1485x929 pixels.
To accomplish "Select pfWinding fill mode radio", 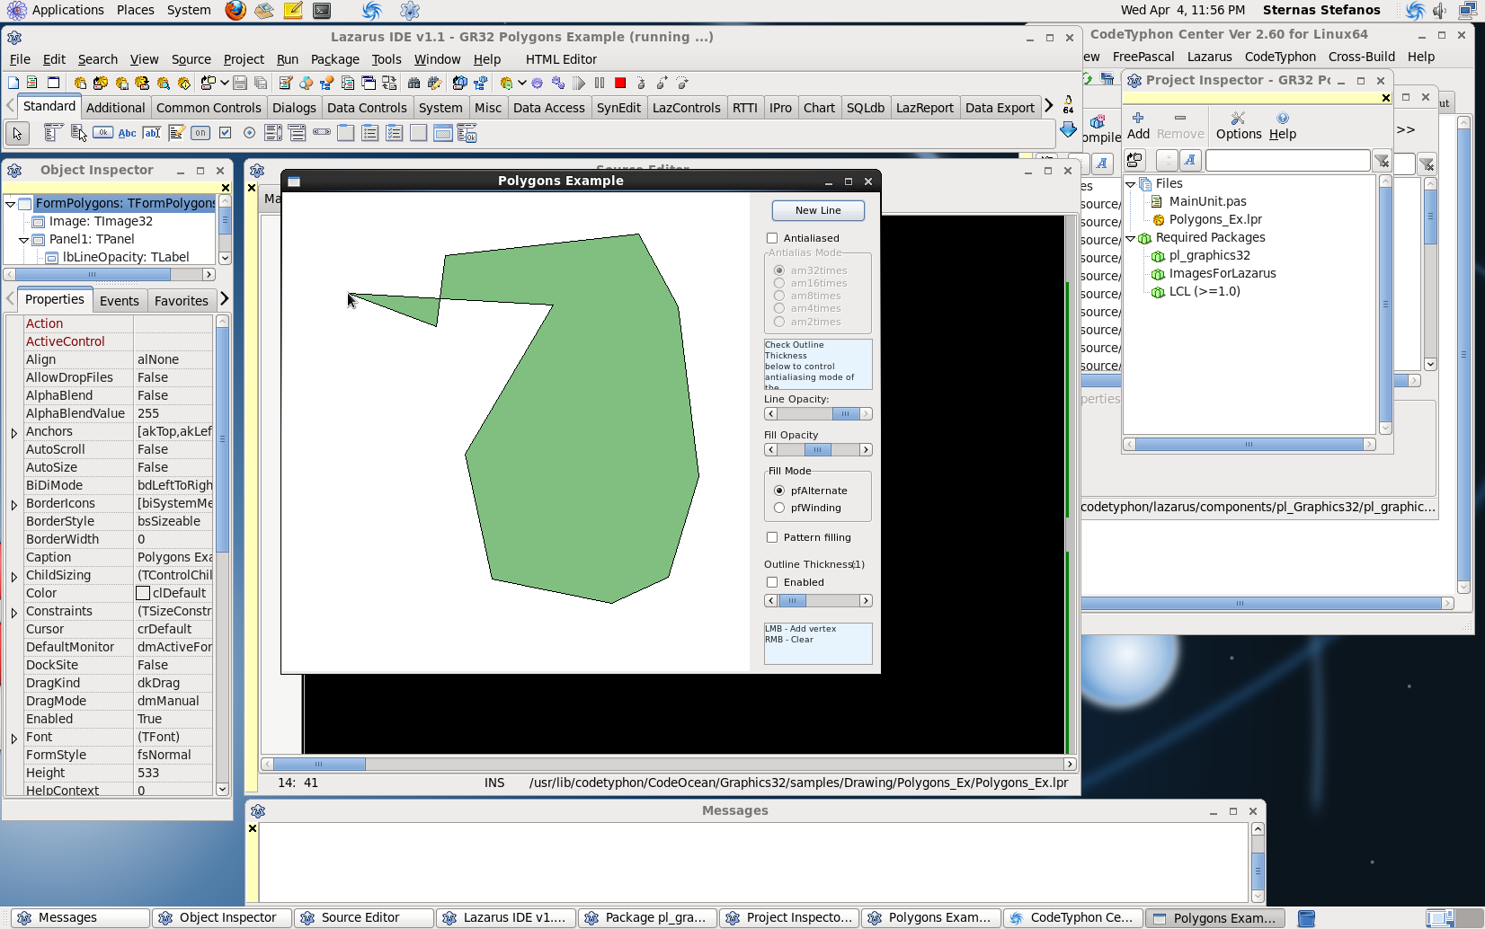I will click(779, 508).
